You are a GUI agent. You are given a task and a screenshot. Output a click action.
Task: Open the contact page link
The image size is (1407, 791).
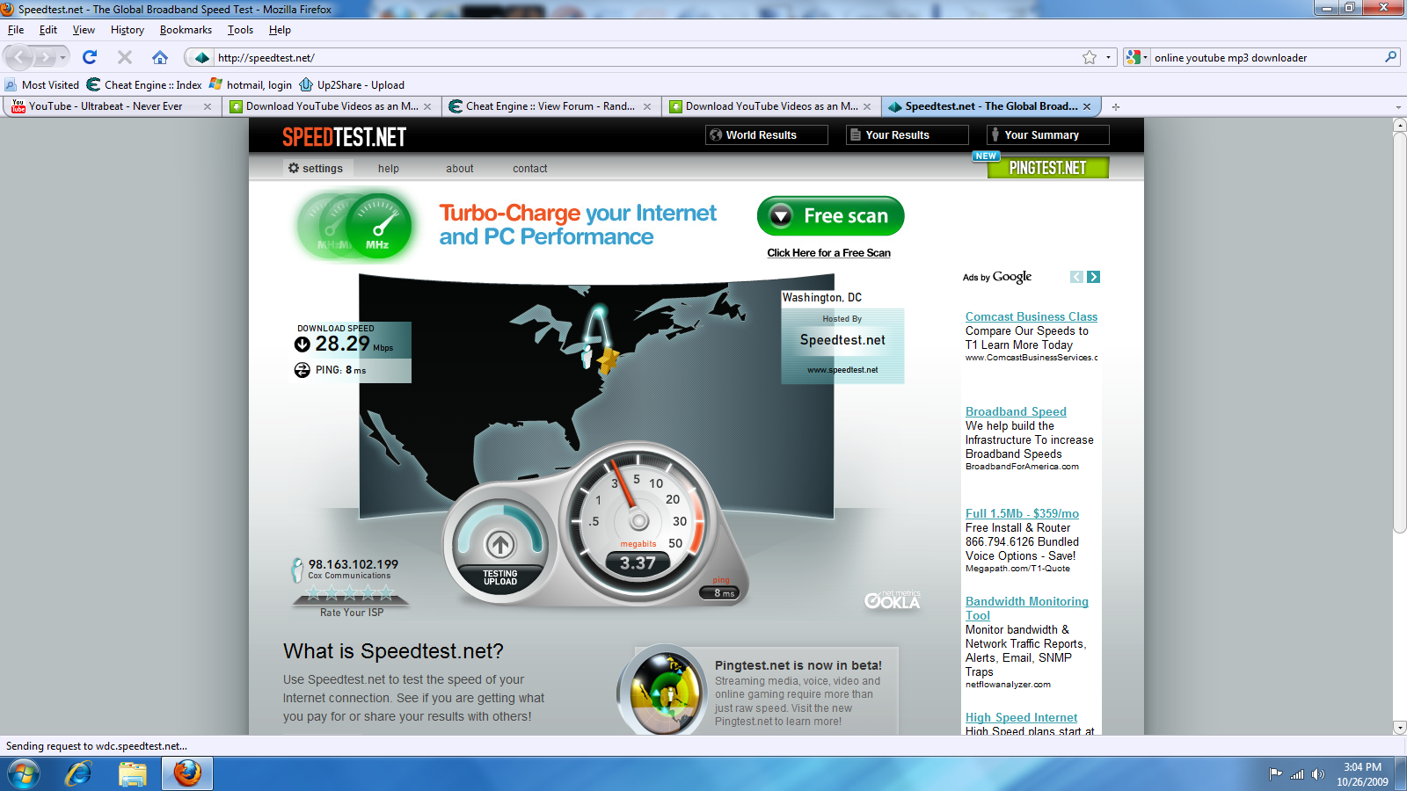(529, 169)
